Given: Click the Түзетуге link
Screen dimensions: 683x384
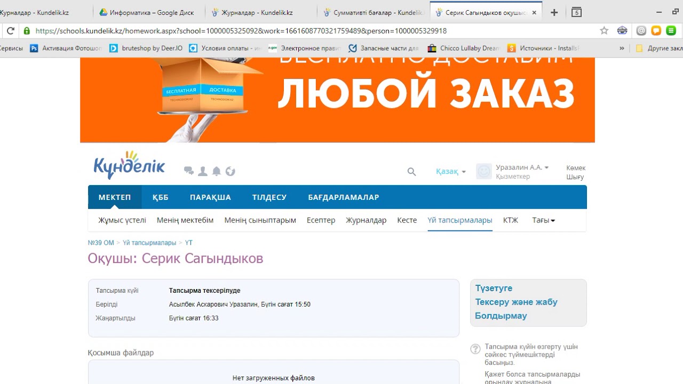Looking at the screenshot, I should 494,288.
